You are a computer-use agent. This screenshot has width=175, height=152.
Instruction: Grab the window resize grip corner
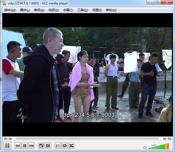172,148
